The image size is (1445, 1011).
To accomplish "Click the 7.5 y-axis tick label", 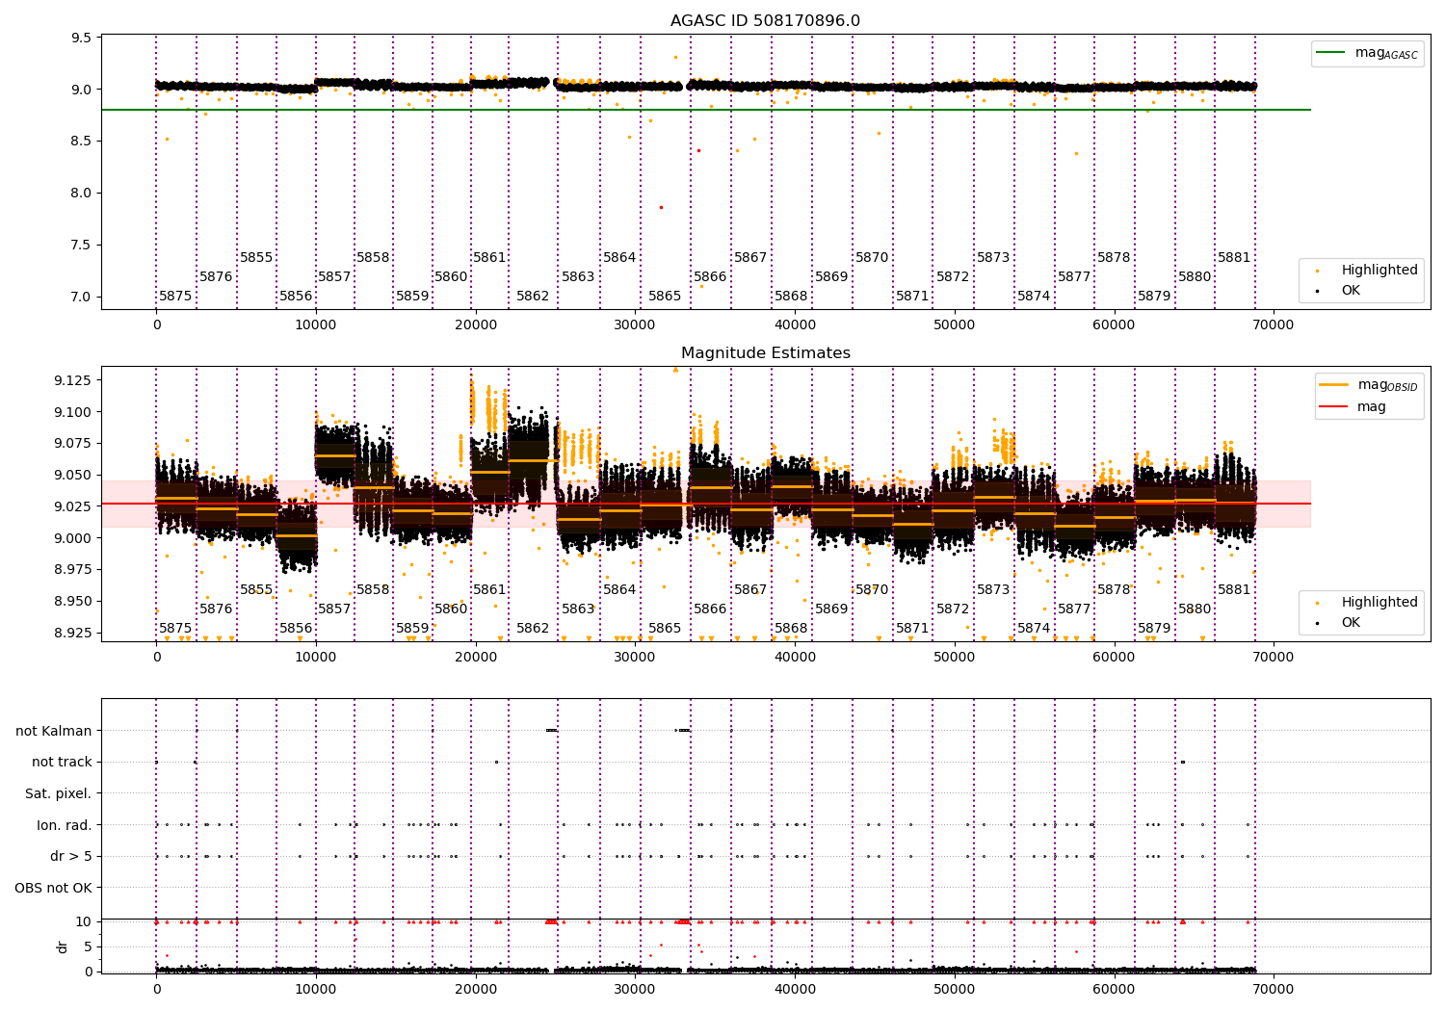I will 82,245.
